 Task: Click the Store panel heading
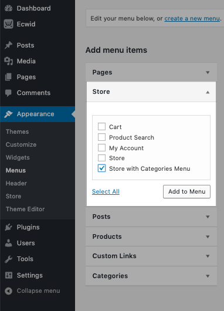point(101,92)
